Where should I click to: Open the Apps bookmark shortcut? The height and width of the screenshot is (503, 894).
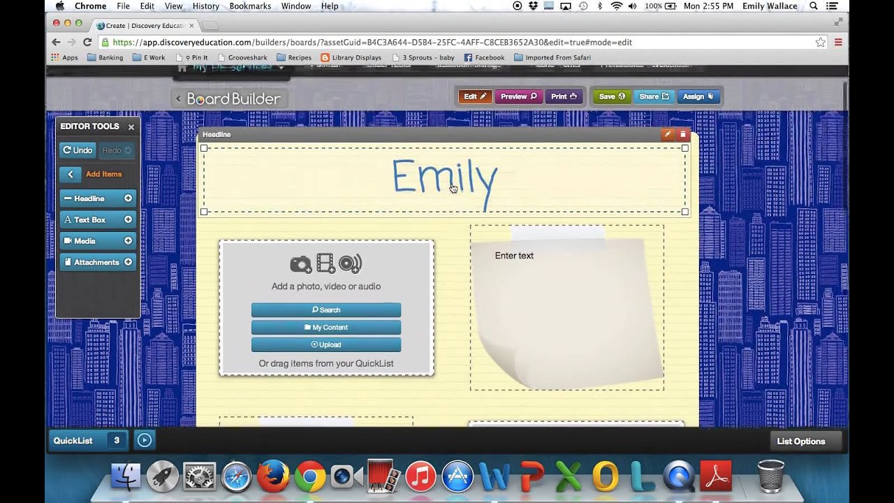[64, 57]
